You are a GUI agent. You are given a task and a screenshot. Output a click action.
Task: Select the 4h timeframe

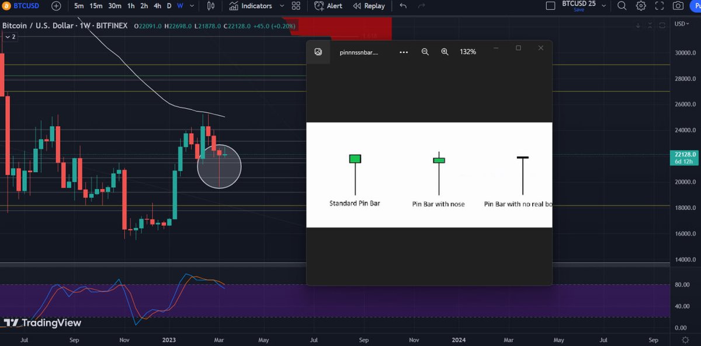[x=157, y=6]
